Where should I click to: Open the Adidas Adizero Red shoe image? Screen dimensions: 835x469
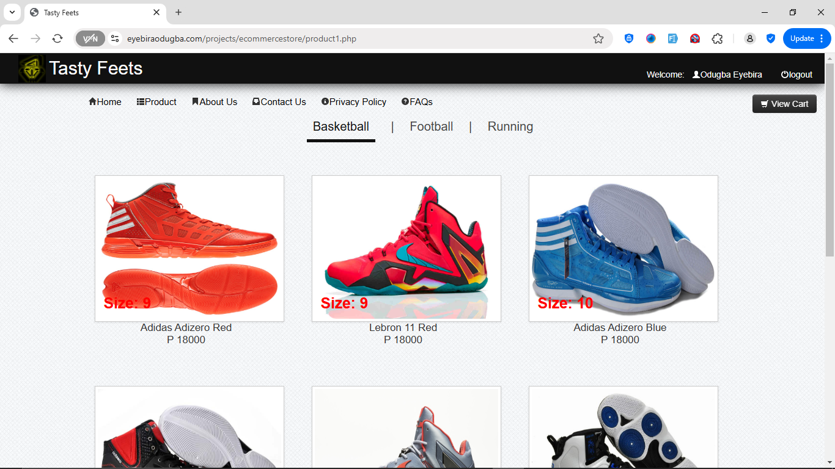tap(189, 249)
